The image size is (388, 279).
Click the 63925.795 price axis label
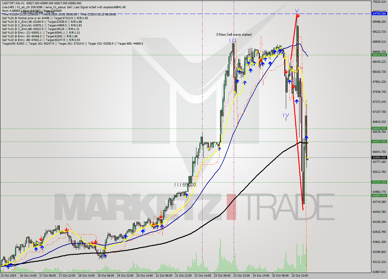(x=379, y=232)
